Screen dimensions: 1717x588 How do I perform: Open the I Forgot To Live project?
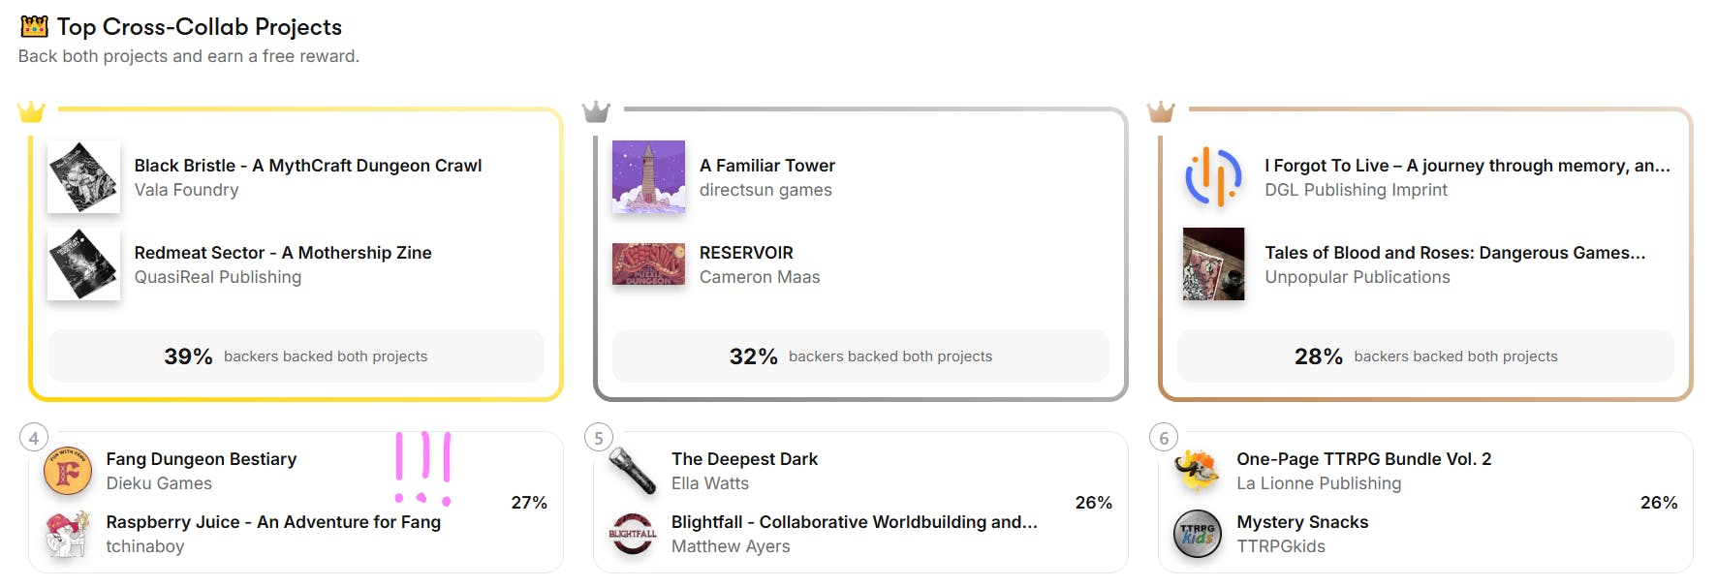click(1466, 166)
